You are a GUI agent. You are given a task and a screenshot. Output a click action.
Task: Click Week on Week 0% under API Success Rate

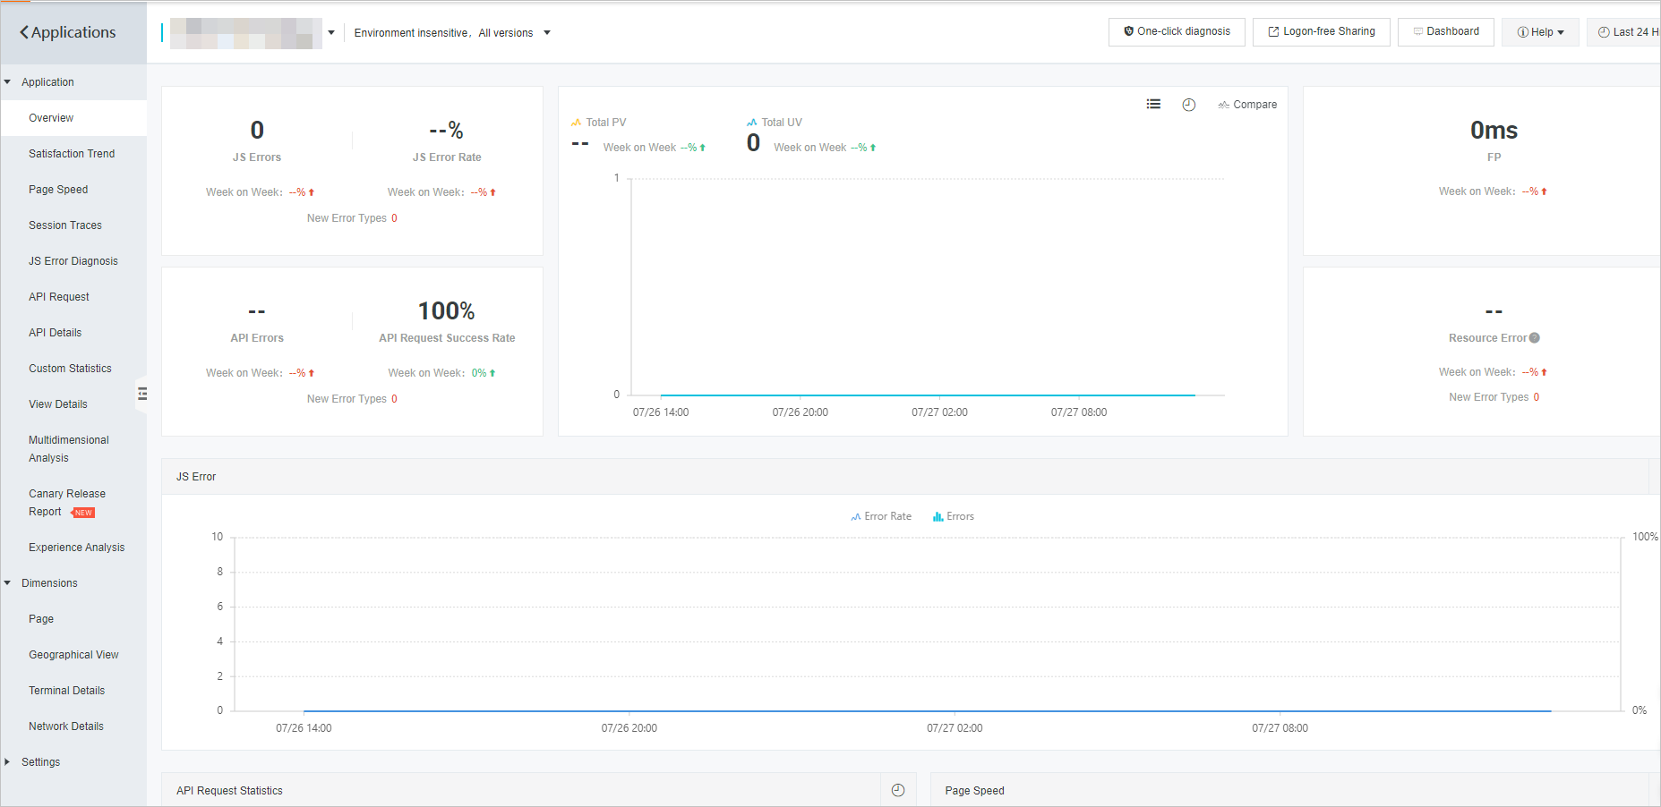442,373
